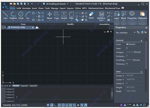Click the Trim icon in Modify panel
Screen dimensions: 150x108
(77, 13)
